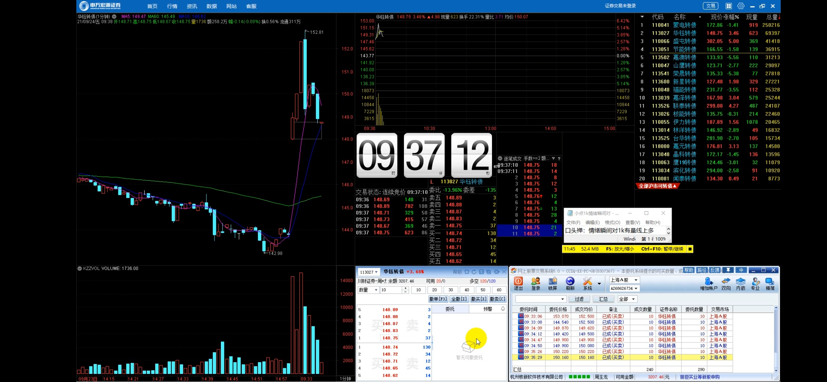Open the 资讯 menu
Screen dimensions: 827x382
tap(192, 6)
